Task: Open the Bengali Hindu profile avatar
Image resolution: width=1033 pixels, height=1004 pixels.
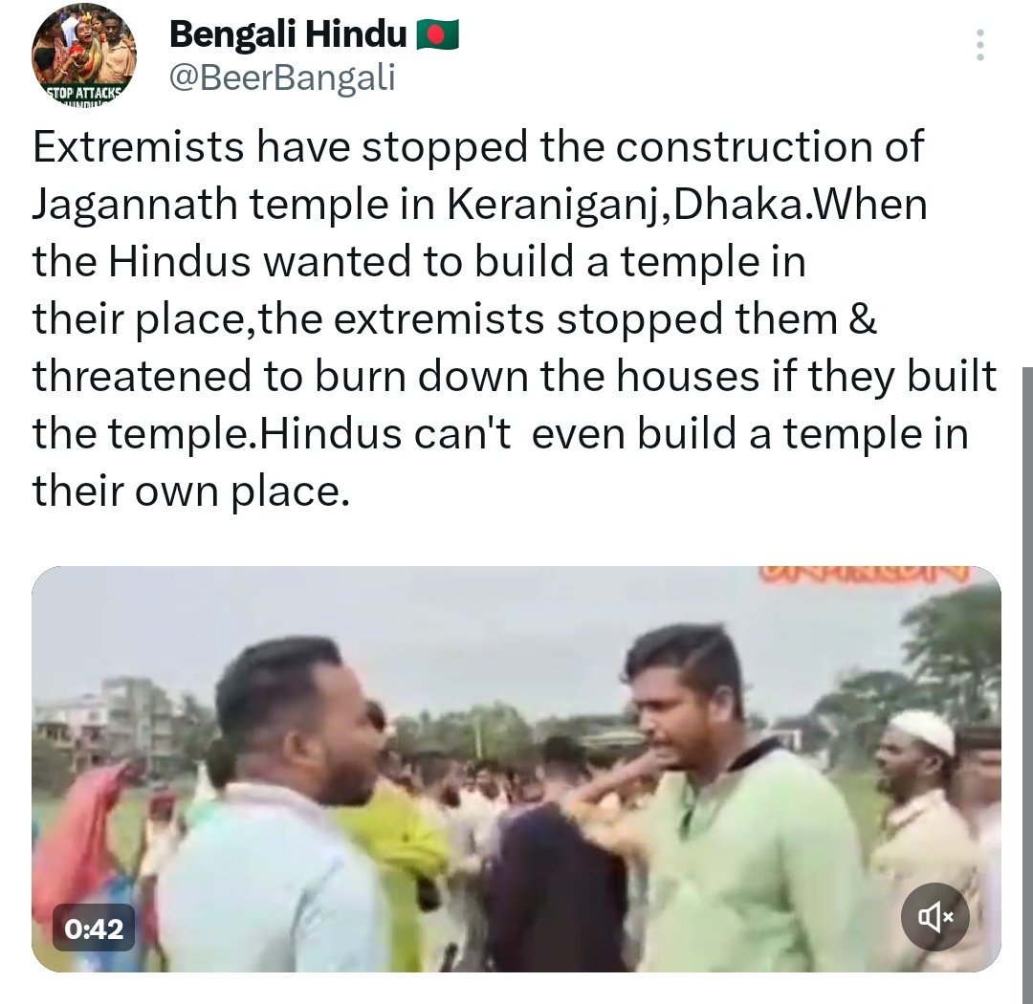Action: coord(84,55)
